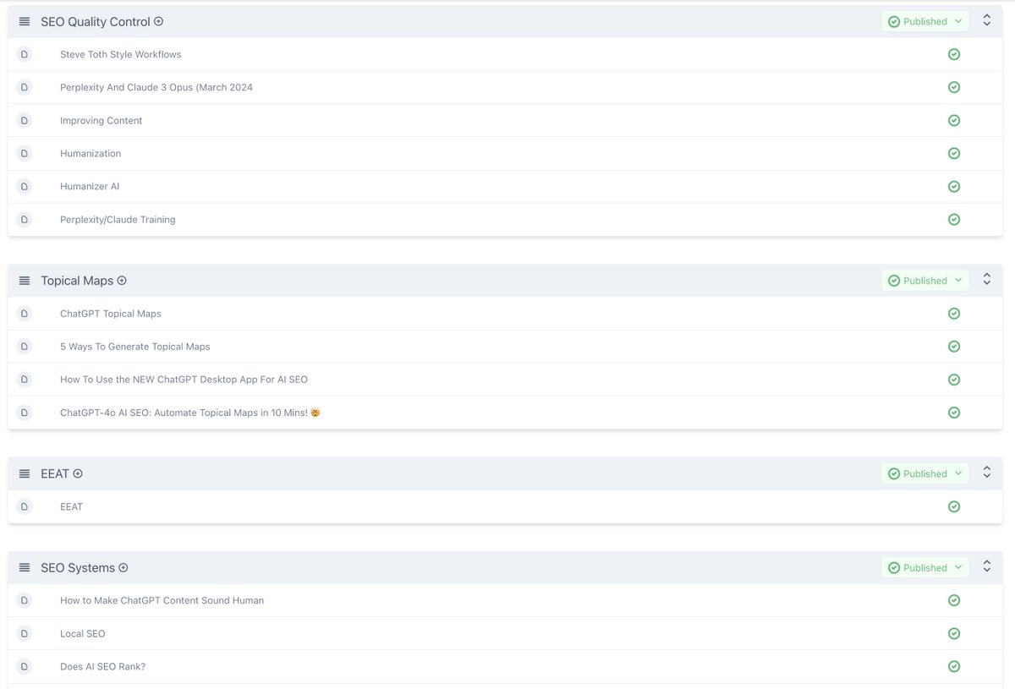Click the Topical Maps section title

(x=77, y=281)
